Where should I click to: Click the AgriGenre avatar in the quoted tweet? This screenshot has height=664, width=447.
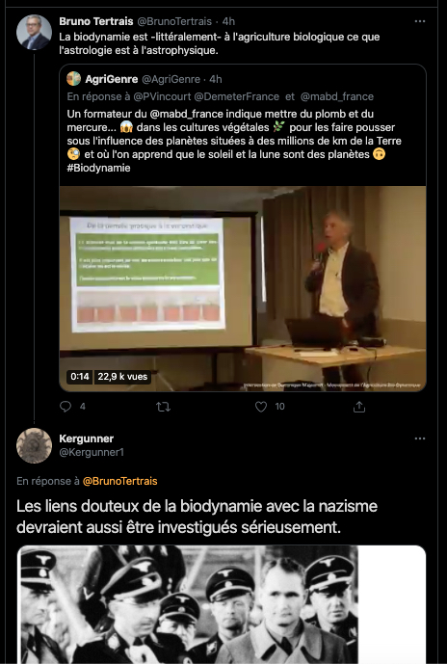(x=73, y=79)
